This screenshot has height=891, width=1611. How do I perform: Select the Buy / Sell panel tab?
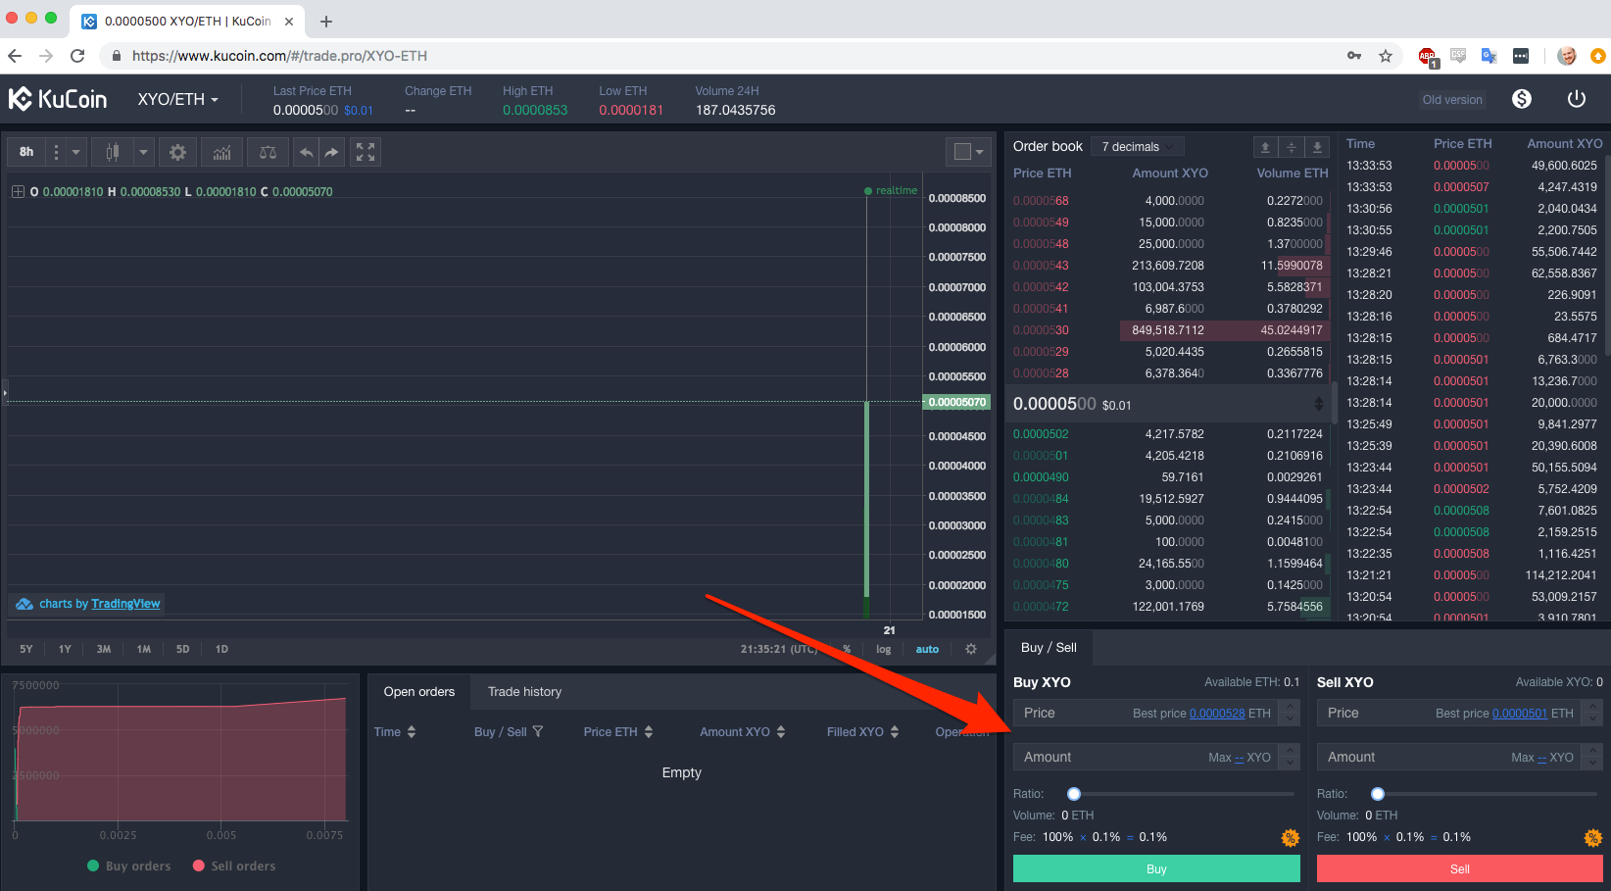point(1048,647)
